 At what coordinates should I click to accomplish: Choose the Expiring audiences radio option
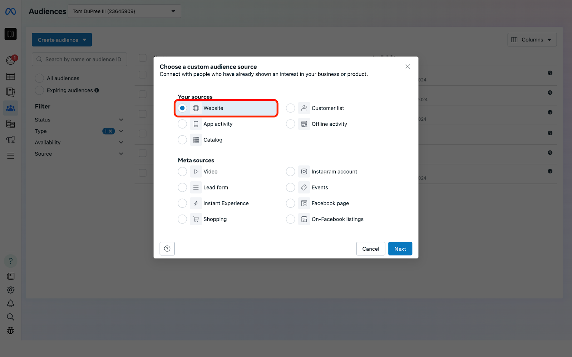tap(39, 90)
